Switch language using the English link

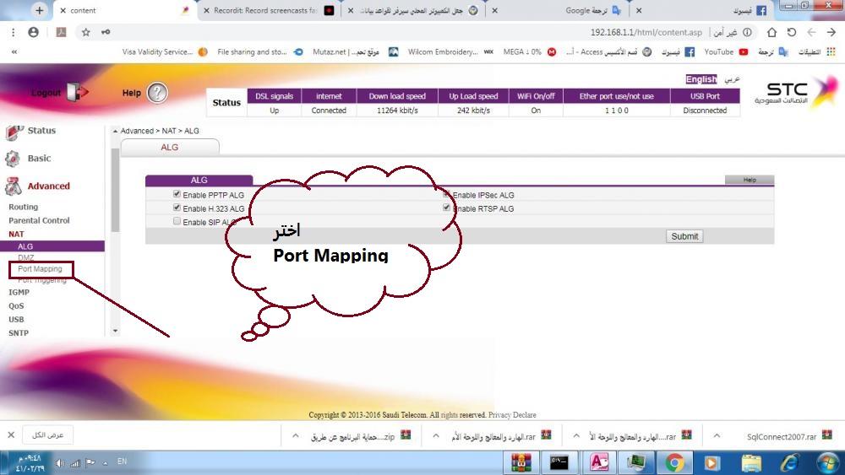click(x=701, y=79)
